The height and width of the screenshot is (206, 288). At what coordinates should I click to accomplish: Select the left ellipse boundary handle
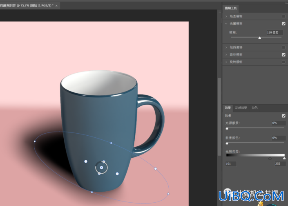coord(35,141)
